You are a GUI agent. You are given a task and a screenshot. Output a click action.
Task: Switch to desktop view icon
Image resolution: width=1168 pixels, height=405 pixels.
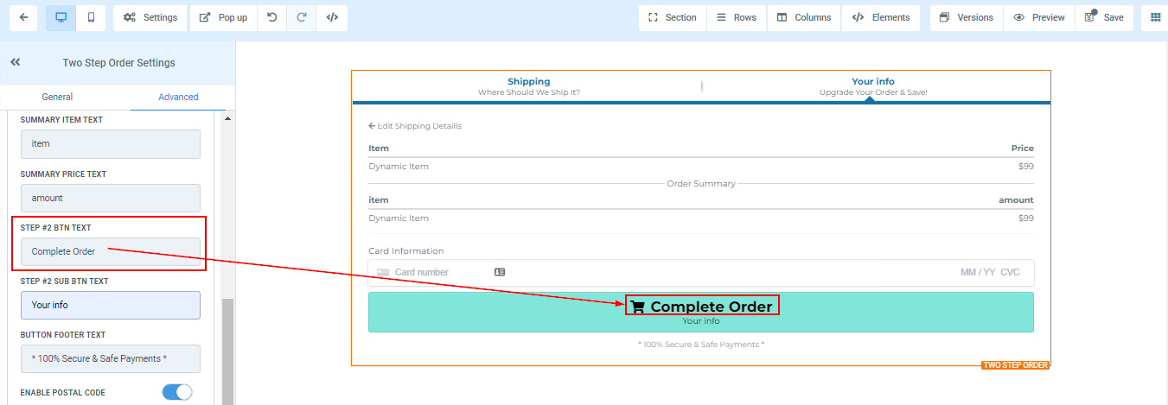point(61,17)
